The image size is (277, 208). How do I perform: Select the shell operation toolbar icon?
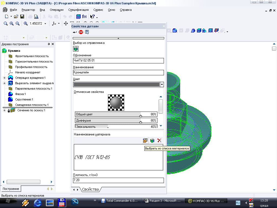[199, 31]
